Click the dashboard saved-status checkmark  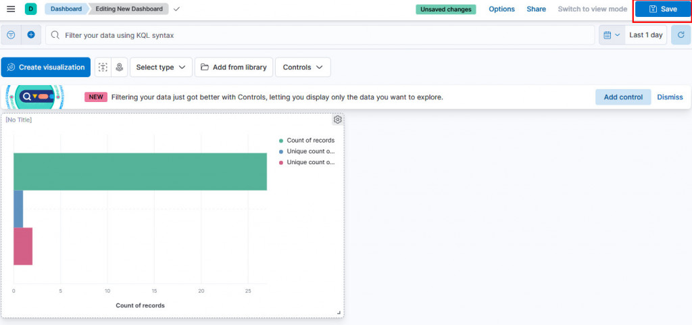tap(176, 9)
